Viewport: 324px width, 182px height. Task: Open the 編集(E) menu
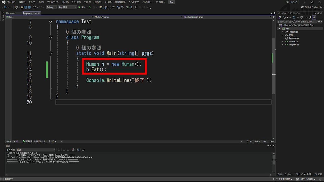point(22,2)
